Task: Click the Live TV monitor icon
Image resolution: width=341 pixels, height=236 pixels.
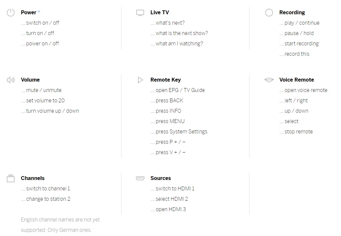Action: [140, 13]
